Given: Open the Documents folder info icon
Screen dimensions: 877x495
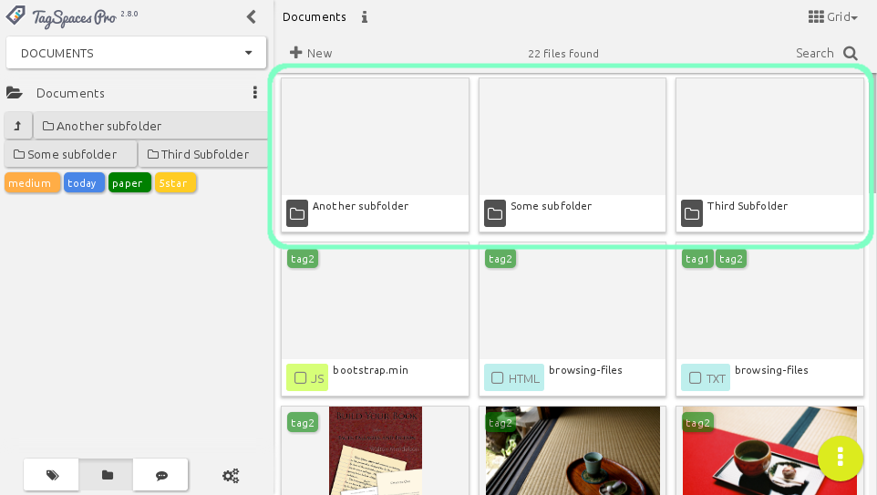Looking at the screenshot, I should coord(365,17).
